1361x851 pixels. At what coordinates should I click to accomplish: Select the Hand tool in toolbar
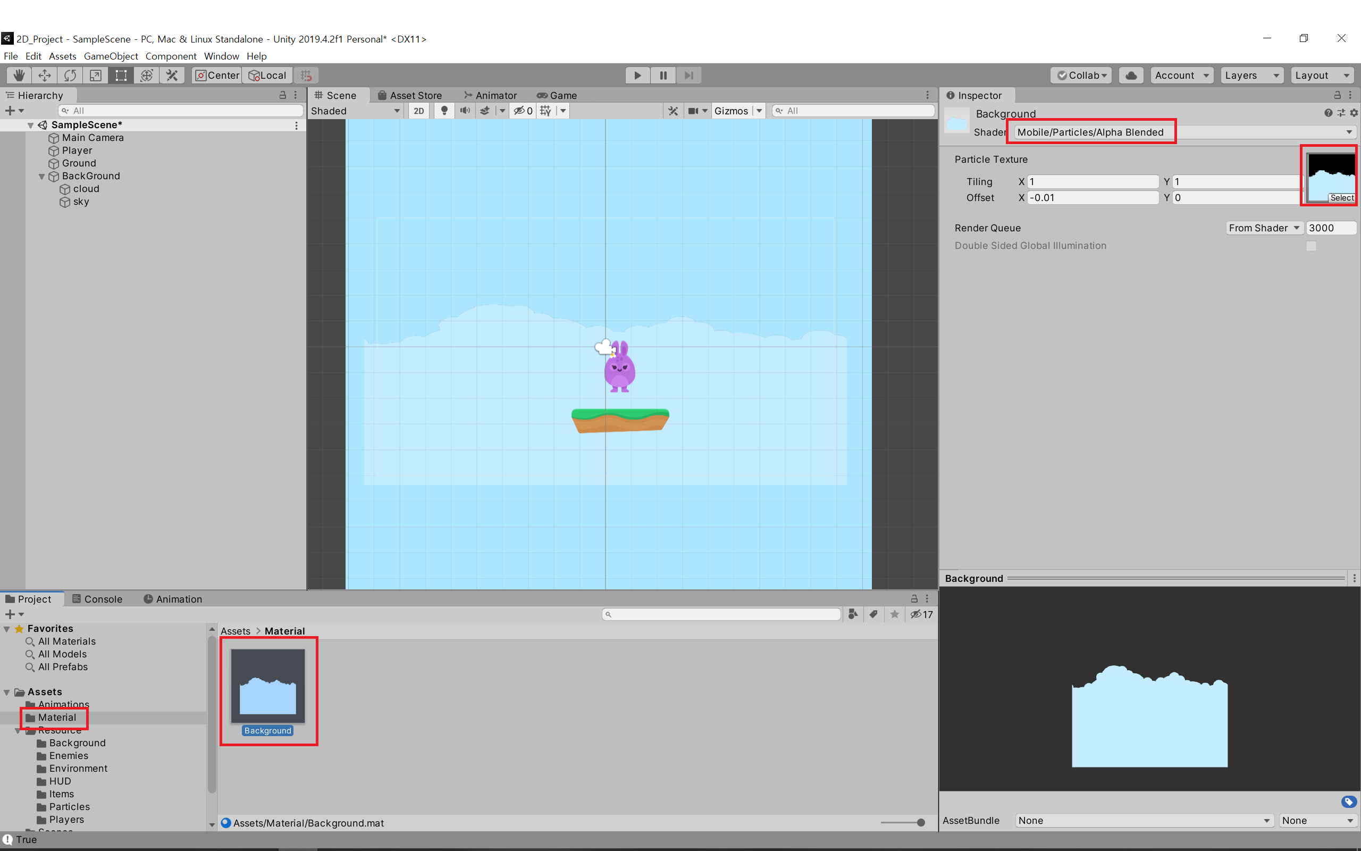pos(19,76)
